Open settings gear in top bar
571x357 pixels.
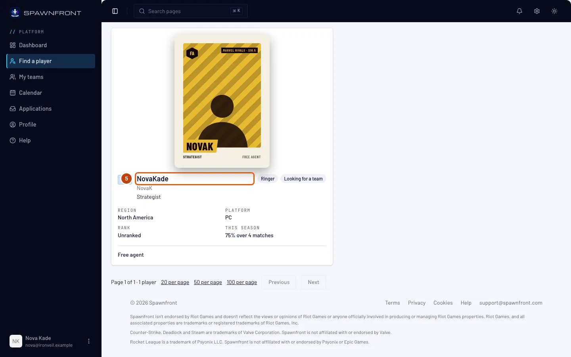(x=537, y=11)
